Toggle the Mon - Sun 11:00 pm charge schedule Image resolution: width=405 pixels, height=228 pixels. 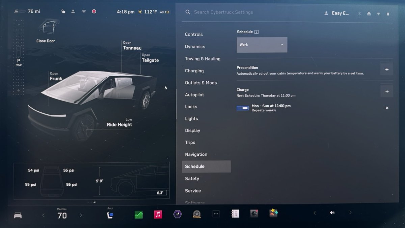tap(243, 108)
